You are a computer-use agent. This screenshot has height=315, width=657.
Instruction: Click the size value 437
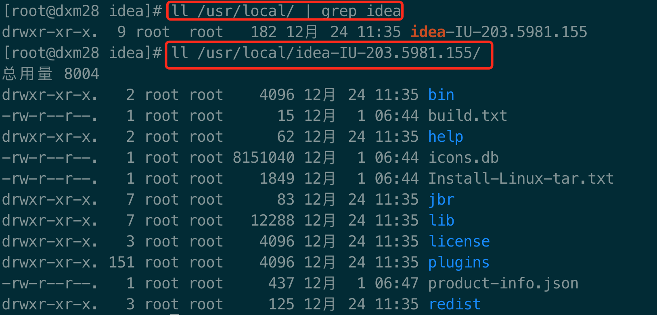281,283
